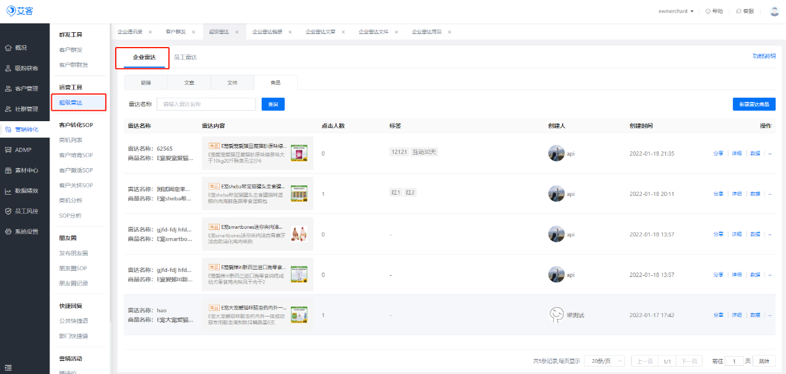The image size is (786, 374).
Task: Click the 新建雷达商品 button
Action: point(754,104)
